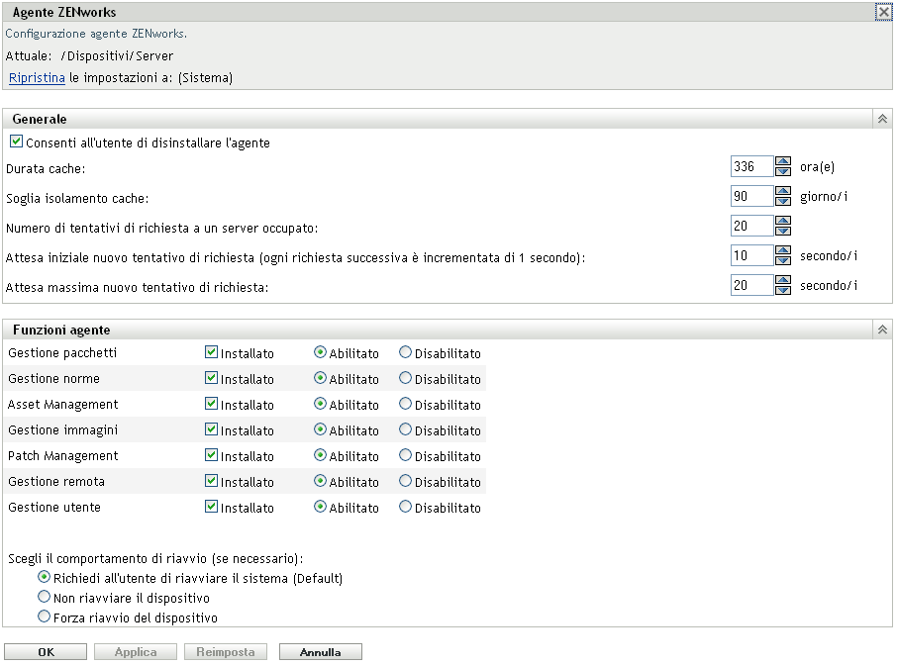Collapse the Funzioni agente section
The height and width of the screenshot is (665, 897).
click(882, 330)
